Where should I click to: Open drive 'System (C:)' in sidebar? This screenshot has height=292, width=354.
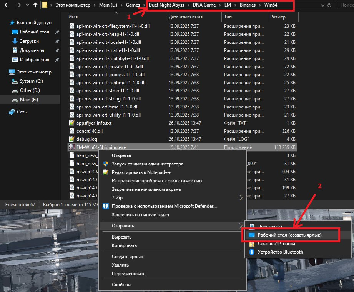(31, 81)
